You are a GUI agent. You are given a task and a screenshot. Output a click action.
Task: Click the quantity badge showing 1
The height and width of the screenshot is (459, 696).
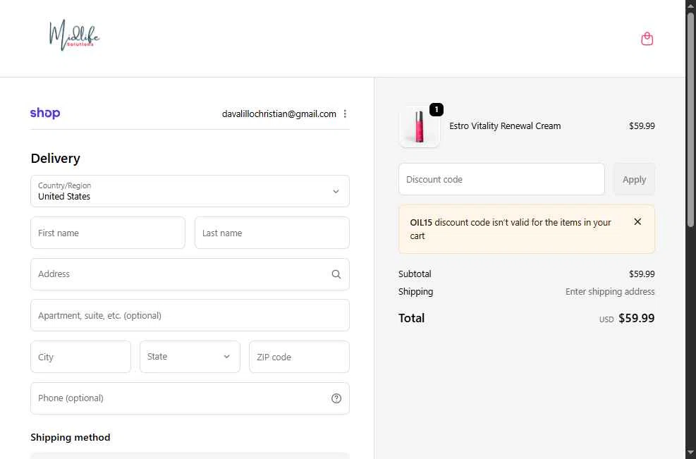coord(436,110)
